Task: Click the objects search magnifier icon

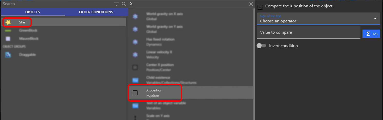Action: 124,4
